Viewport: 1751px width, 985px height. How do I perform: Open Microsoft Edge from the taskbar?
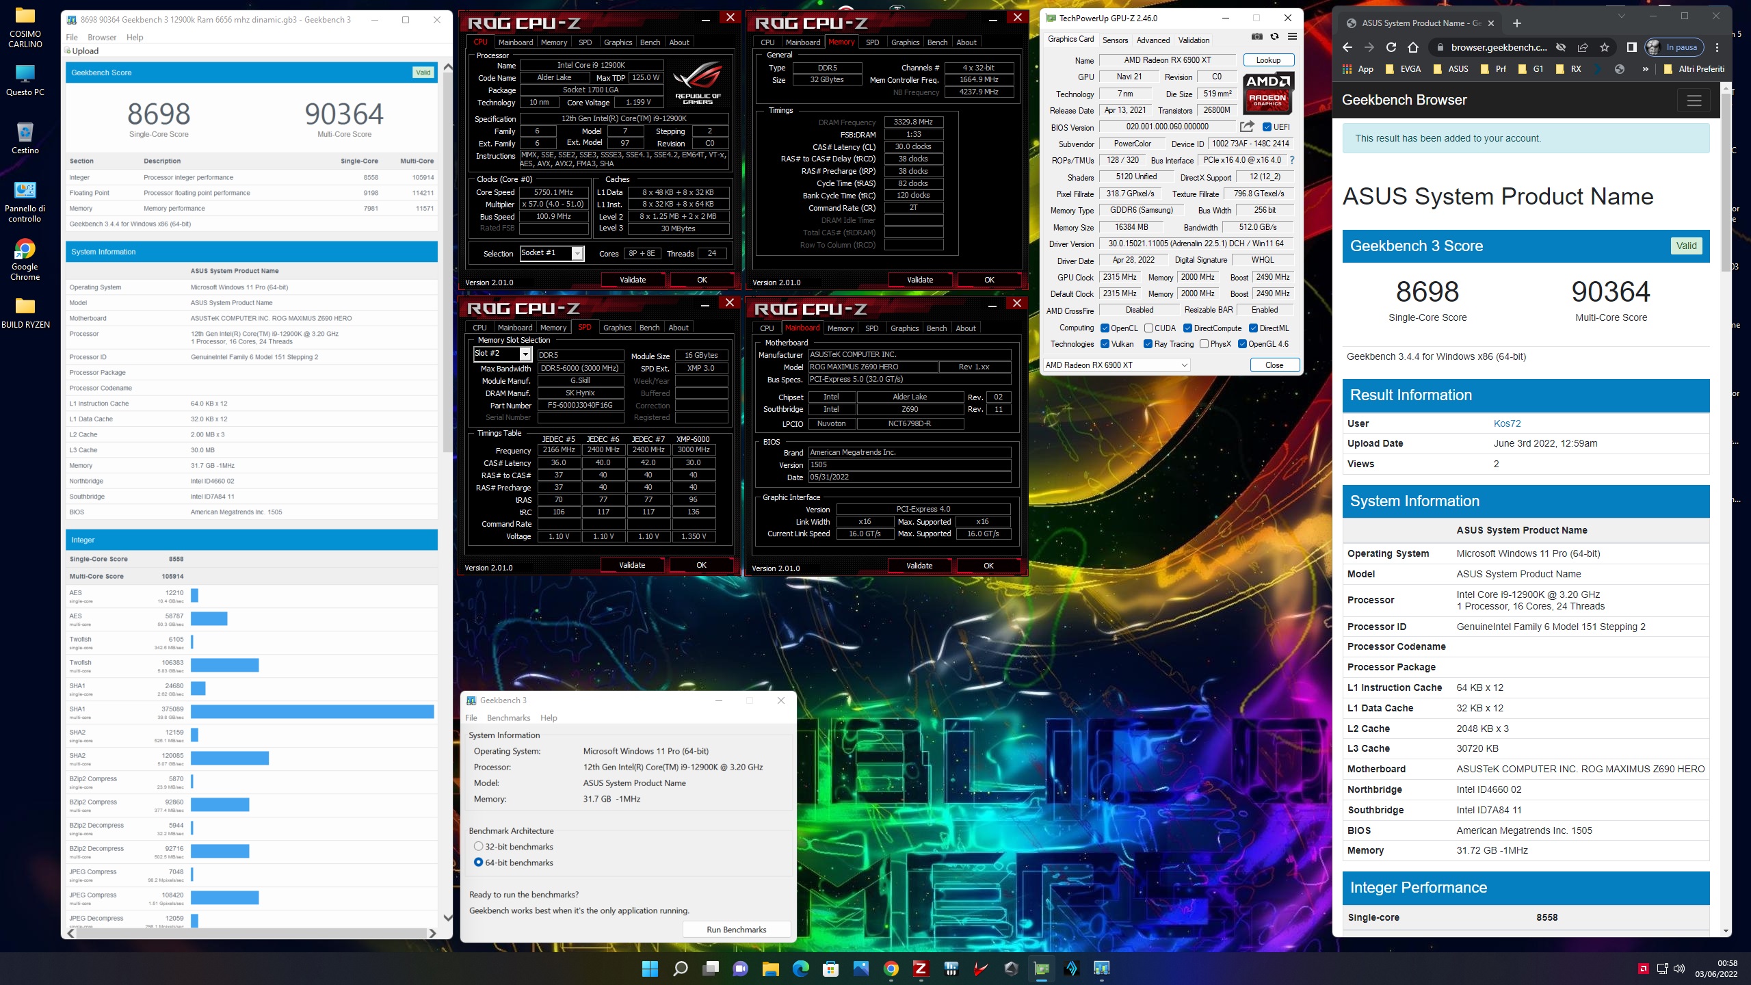800,969
